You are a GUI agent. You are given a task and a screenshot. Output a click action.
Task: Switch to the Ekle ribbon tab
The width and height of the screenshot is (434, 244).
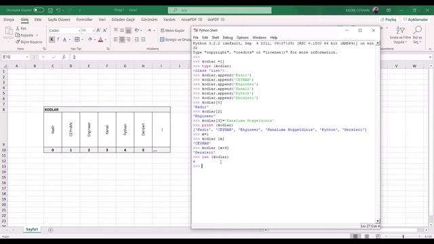click(38, 20)
